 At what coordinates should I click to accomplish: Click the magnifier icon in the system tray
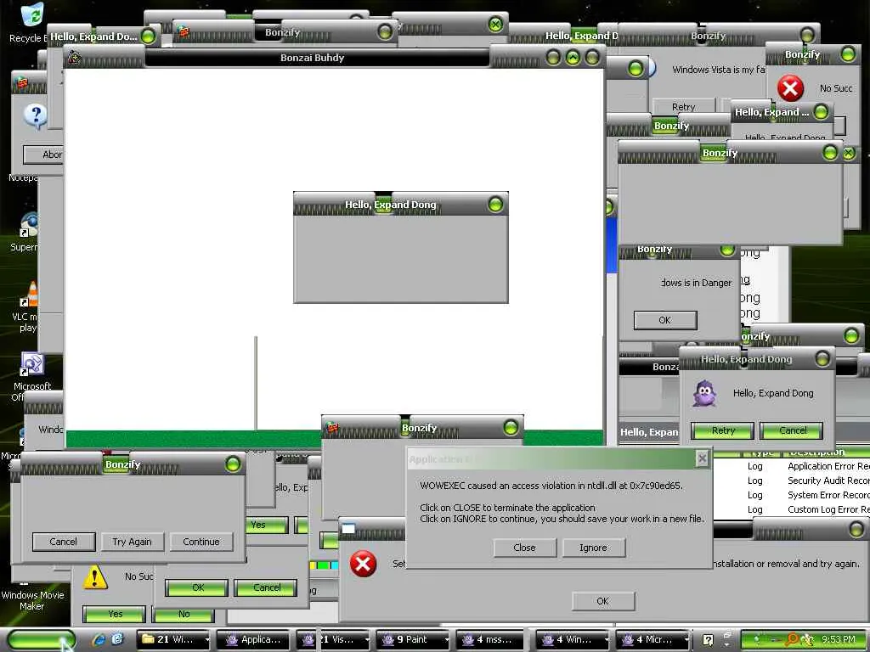(x=793, y=640)
